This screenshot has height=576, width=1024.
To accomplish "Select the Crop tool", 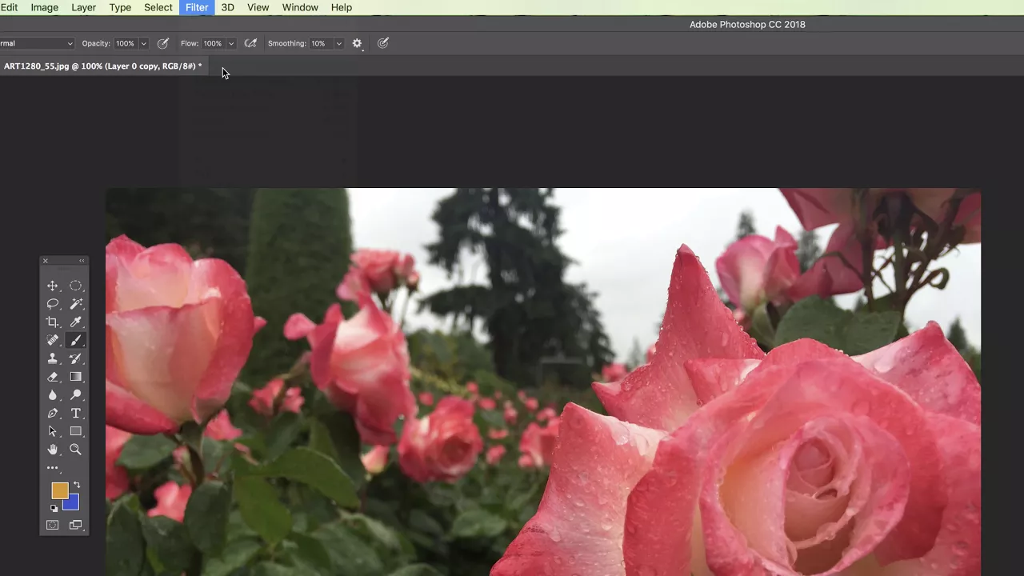I will pyautogui.click(x=53, y=322).
